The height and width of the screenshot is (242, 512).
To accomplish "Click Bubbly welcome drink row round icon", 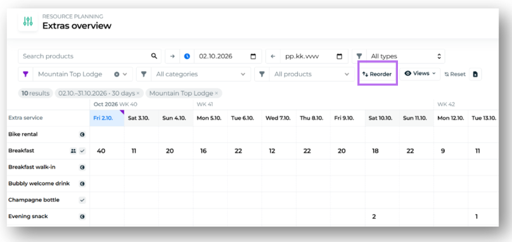I will click(x=82, y=184).
